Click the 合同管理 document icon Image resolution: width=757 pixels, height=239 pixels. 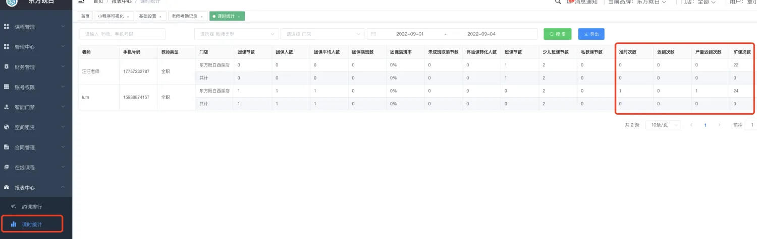pos(7,147)
